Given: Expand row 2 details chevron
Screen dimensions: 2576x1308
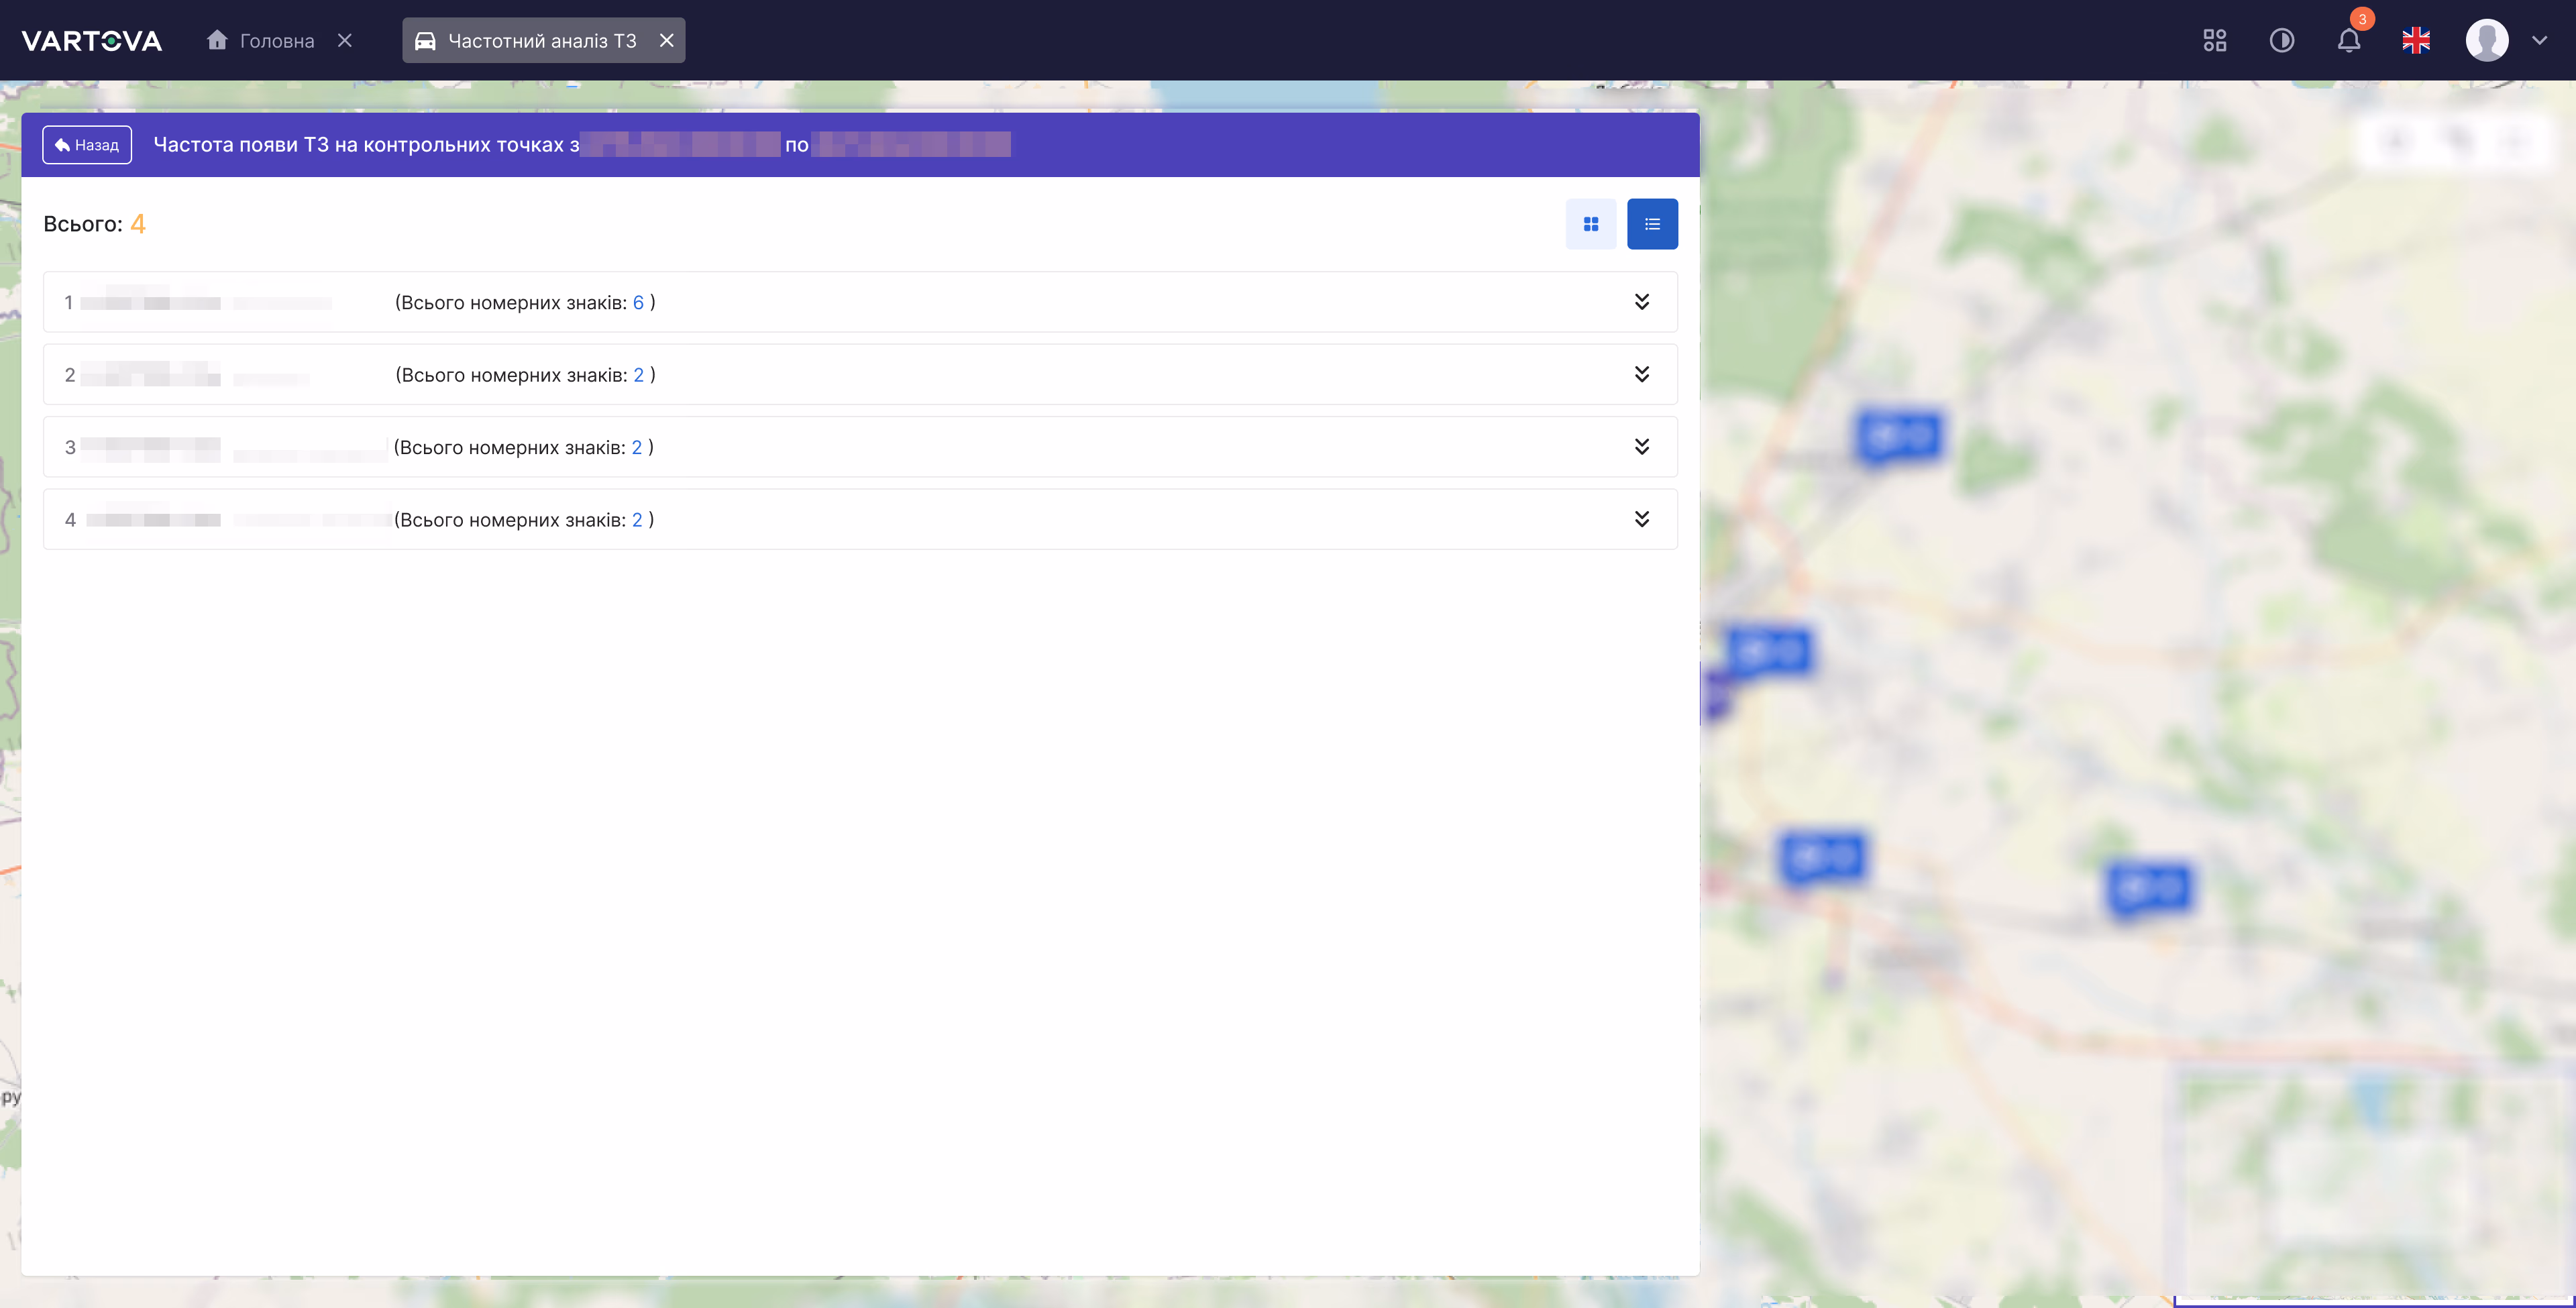Looking at the screenshot, I should pyautogui.click(x=1642, y=374).
